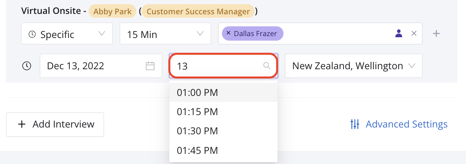This screenshot has width=466, height=164.
Task: Clear the interviewer field with the X icon
Action: click(414, 33)
